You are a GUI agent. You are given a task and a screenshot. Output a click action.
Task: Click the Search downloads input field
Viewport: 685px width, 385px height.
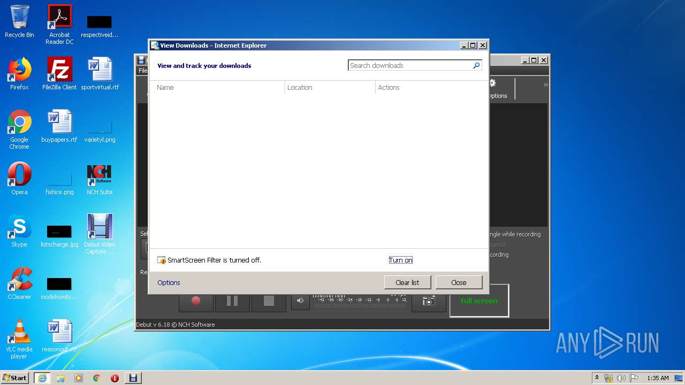tap(410, 65)
